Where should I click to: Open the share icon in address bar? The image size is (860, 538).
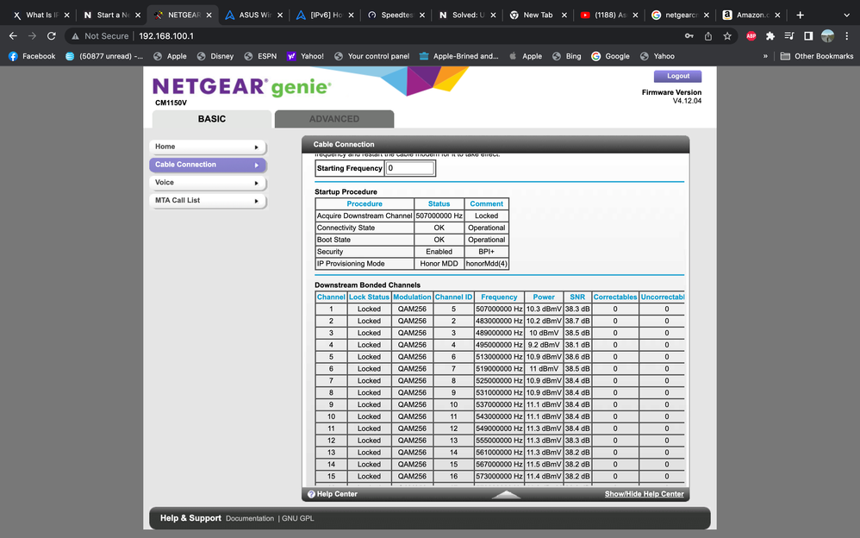pyautogui.click(x=707, y=36)
